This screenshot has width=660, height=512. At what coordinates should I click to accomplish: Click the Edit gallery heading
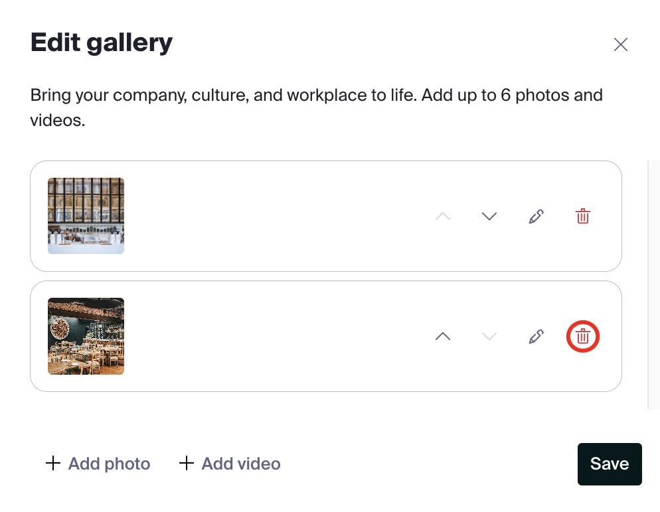[102, 43]
